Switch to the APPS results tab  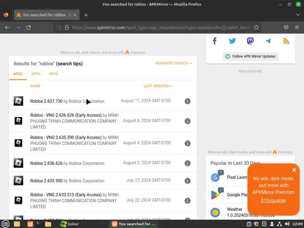(36, 74)
